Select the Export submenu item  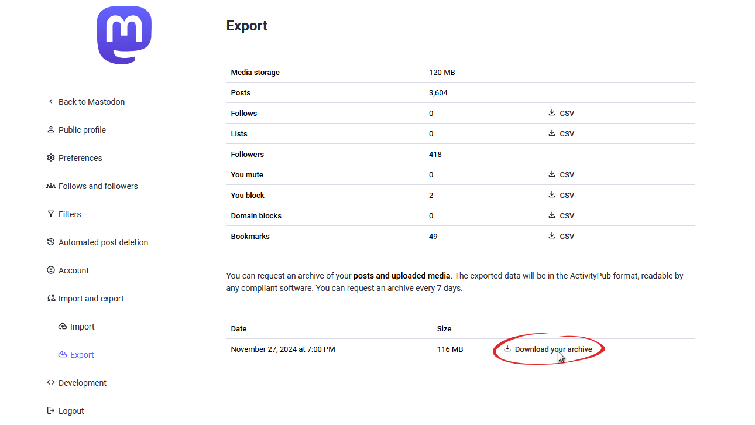point(82,355)
